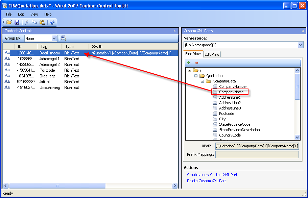Open the View menu

tap(34, 14)
